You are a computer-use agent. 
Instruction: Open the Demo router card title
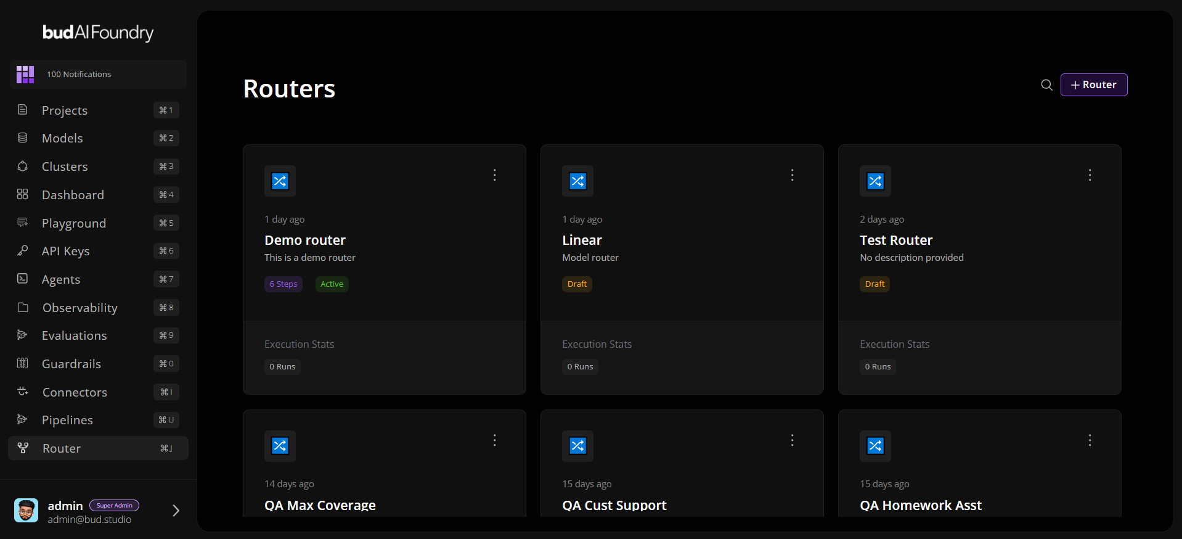coord(305,241)
